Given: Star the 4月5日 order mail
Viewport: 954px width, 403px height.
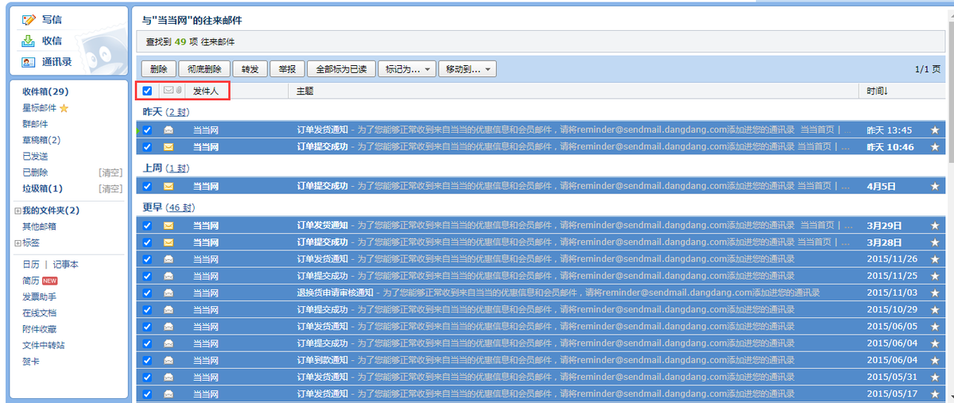Looking at the screenshot, I should (935, 186).
